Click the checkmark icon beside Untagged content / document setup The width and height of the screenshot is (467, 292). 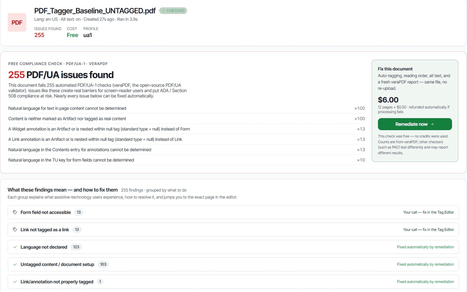(x=15, y=264)
